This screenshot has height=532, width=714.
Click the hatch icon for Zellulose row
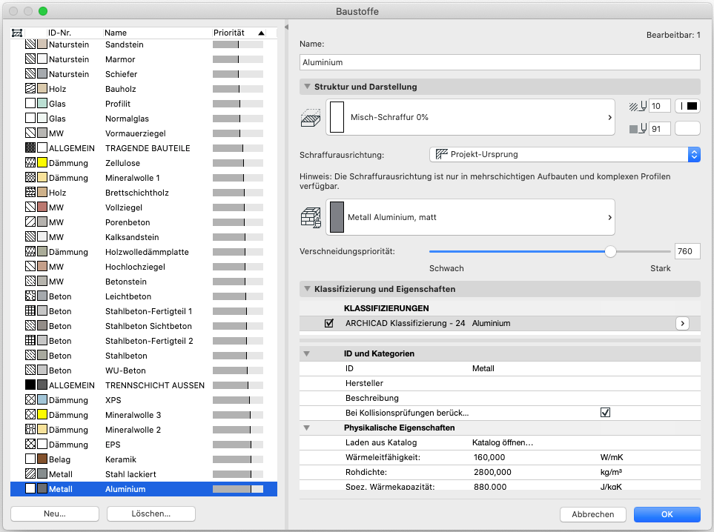click(x=30, y=163)
